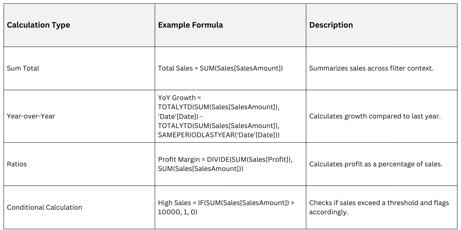Viewport: 461px width, 230px height.
Task: Select the Example Formula column header
Action: click(190, 25)
